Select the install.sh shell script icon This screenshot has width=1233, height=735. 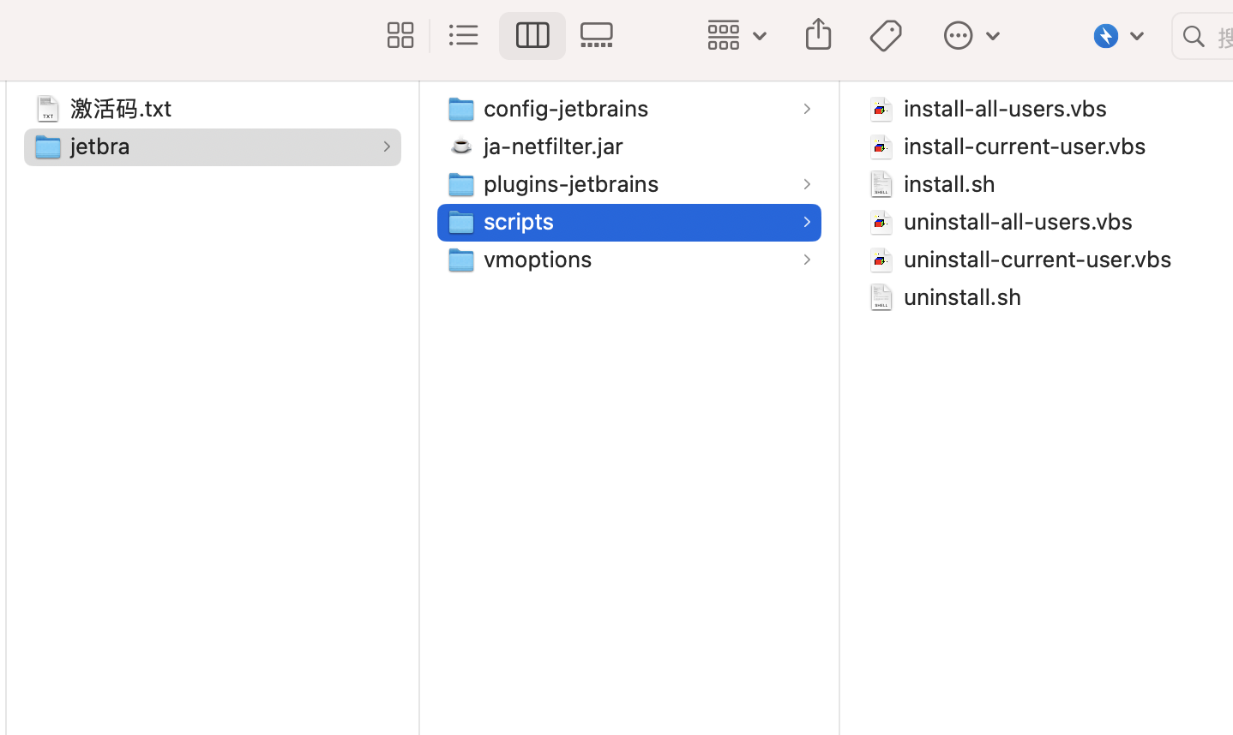click(881, 184)
